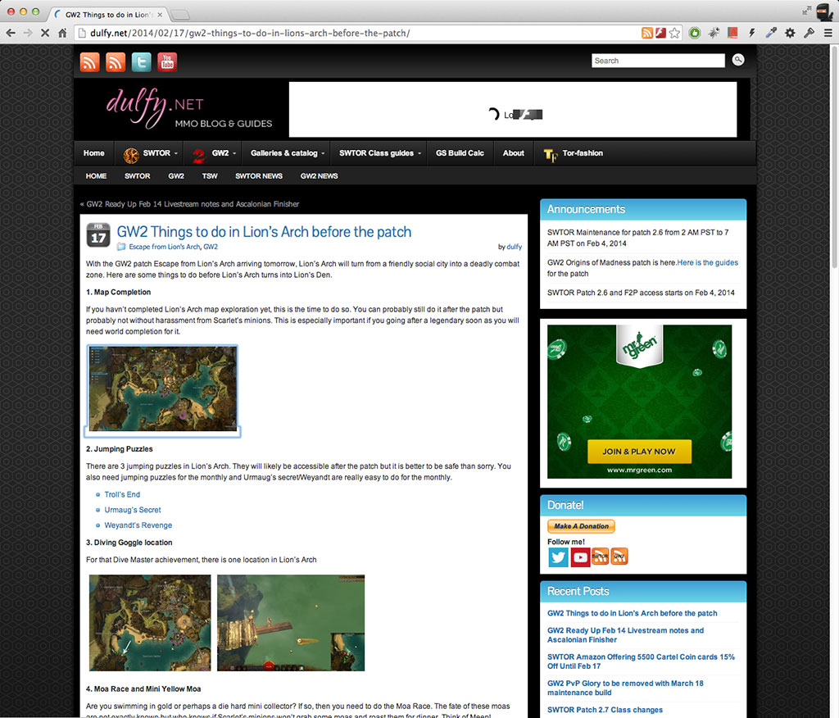Stop page loading with the X button
The image size is (839, 718).
[x=45, y=34]
